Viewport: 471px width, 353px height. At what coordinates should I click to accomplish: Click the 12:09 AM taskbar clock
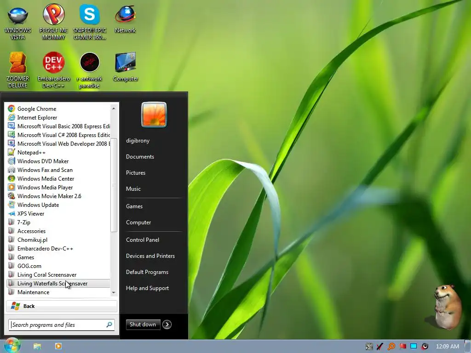[x=447, y=347]
